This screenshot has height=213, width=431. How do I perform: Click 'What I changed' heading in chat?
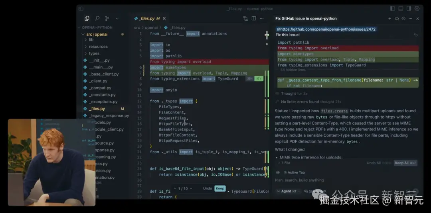[x=289, y=149]
